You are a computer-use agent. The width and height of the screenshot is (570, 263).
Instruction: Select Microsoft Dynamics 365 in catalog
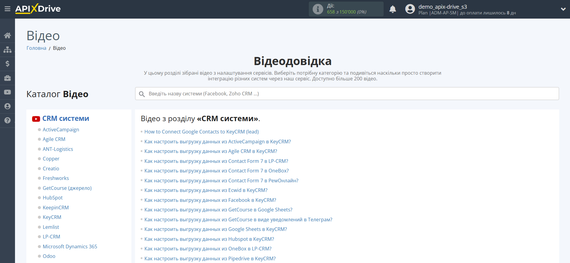pyautogui.click(x=70, y=247)
